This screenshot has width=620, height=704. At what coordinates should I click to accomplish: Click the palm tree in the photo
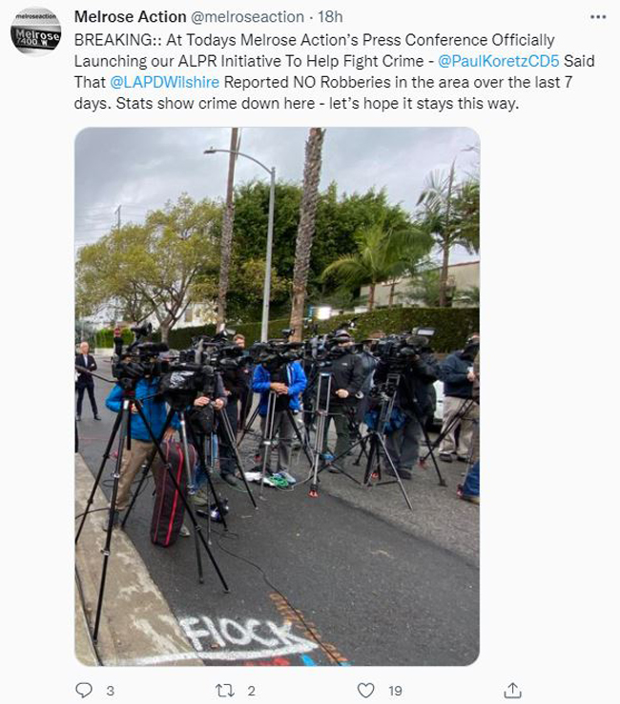[x=307, y=233]
